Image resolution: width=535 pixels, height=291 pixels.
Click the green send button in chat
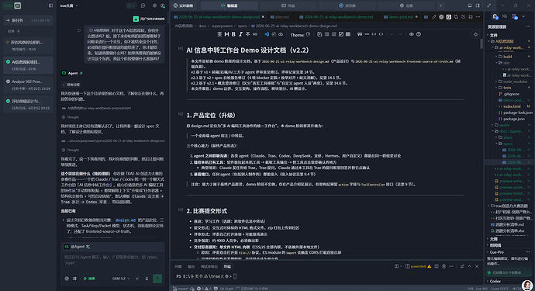(x=157, y=279)
